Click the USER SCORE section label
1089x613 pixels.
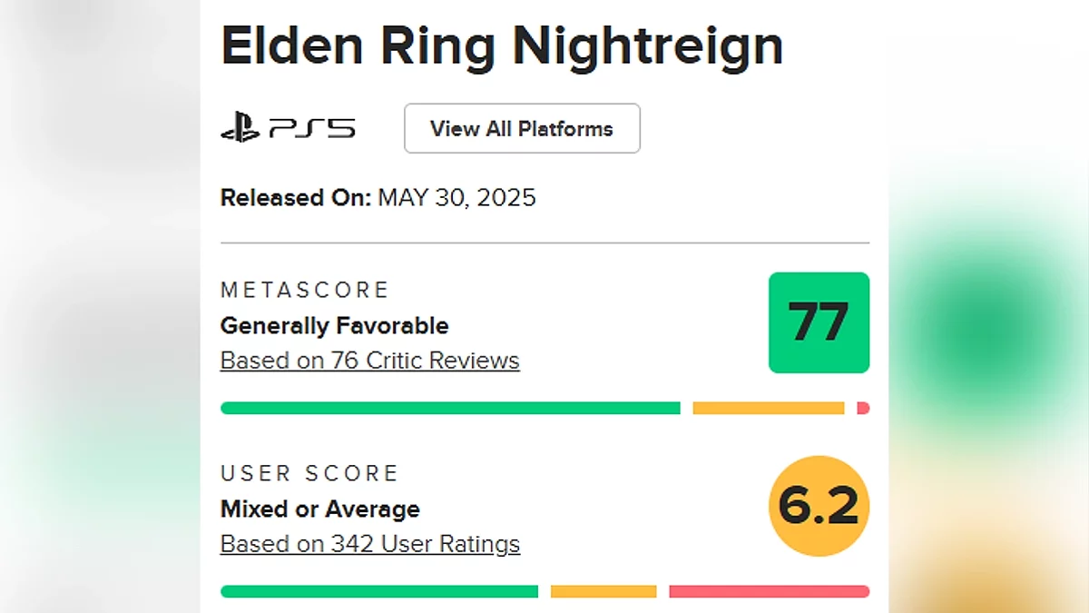pyautogui.click(x=309, y=473)
